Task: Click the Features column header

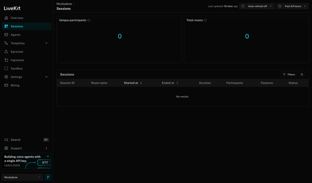Action: click(267, 83)
